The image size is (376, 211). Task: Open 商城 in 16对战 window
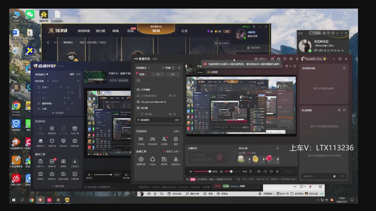[x=116, y=31]
